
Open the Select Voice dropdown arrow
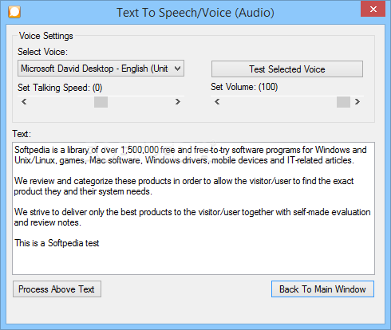click(177, 69)
